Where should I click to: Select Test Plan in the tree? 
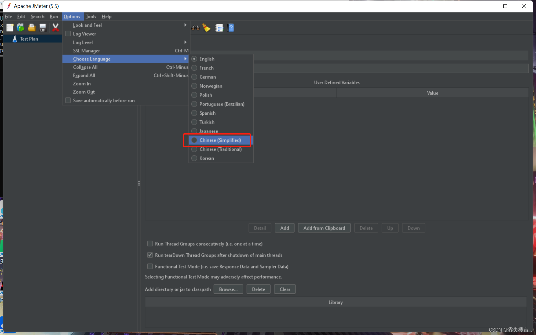pos(29,39)
